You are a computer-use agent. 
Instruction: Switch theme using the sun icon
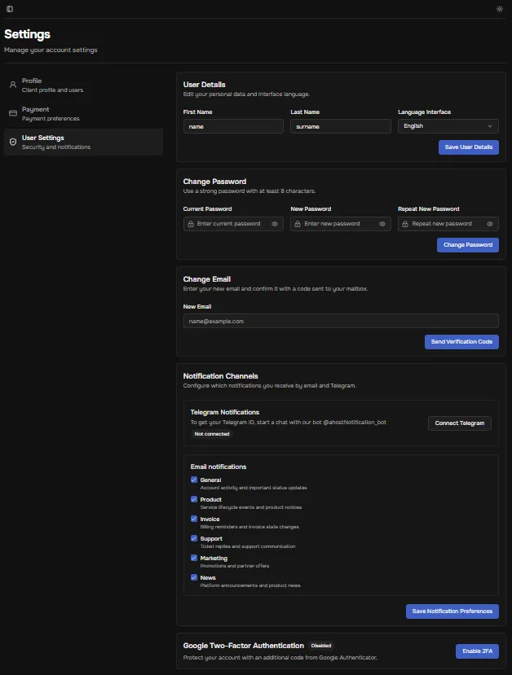tap(500, 9)
